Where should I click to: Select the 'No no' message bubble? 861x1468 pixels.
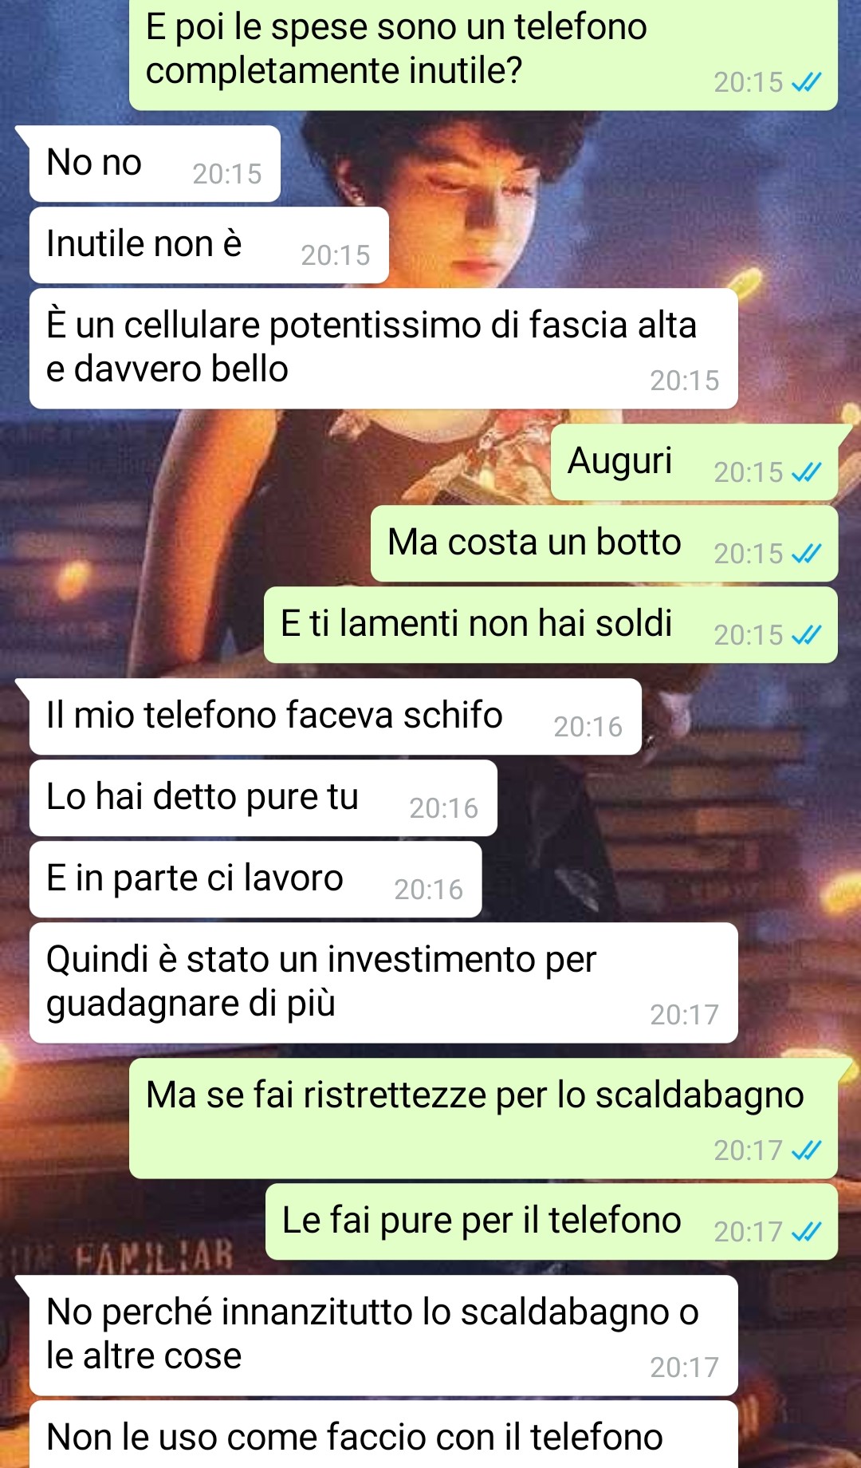[x=155, y=164]
